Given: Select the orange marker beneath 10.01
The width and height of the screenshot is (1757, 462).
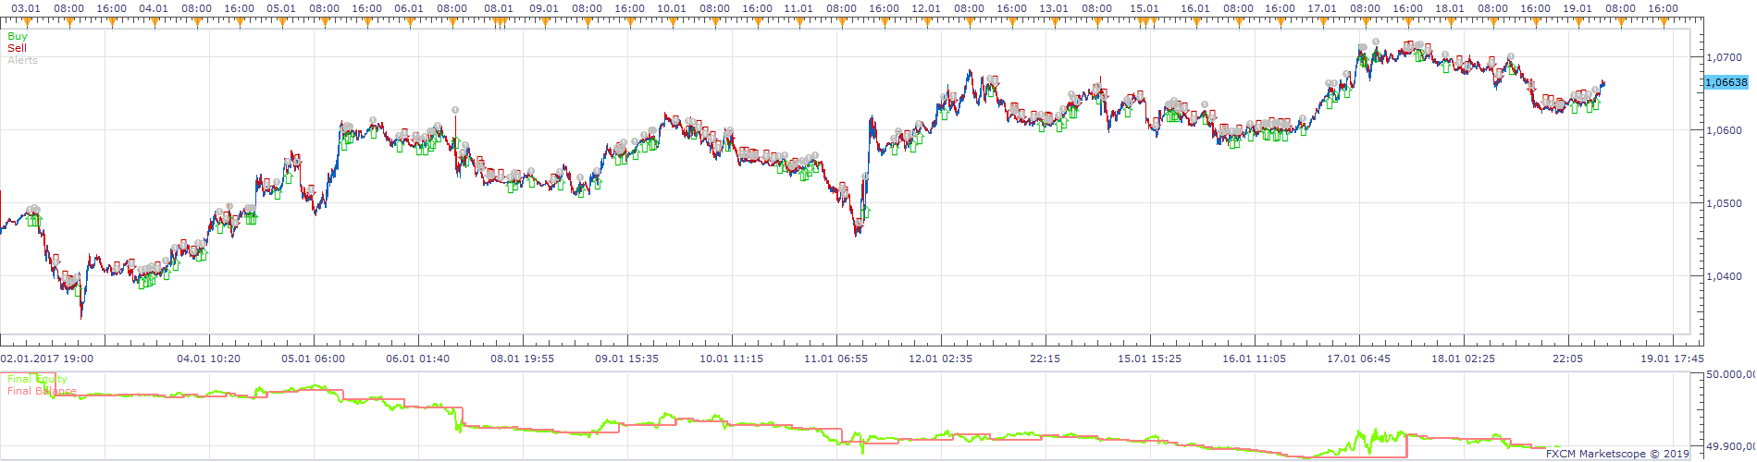Looking at the screenshot, I should click(673, 22).
